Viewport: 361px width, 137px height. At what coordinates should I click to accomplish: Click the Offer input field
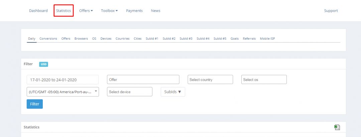point(143,80)
